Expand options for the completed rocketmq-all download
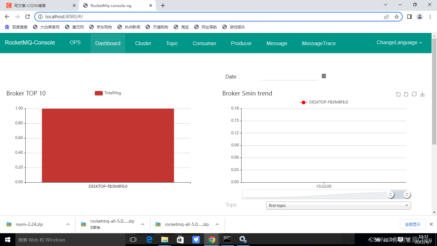 217,224
